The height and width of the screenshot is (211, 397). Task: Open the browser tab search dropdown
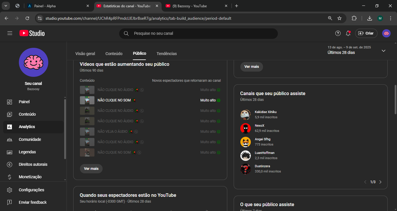tap(6, 6)
